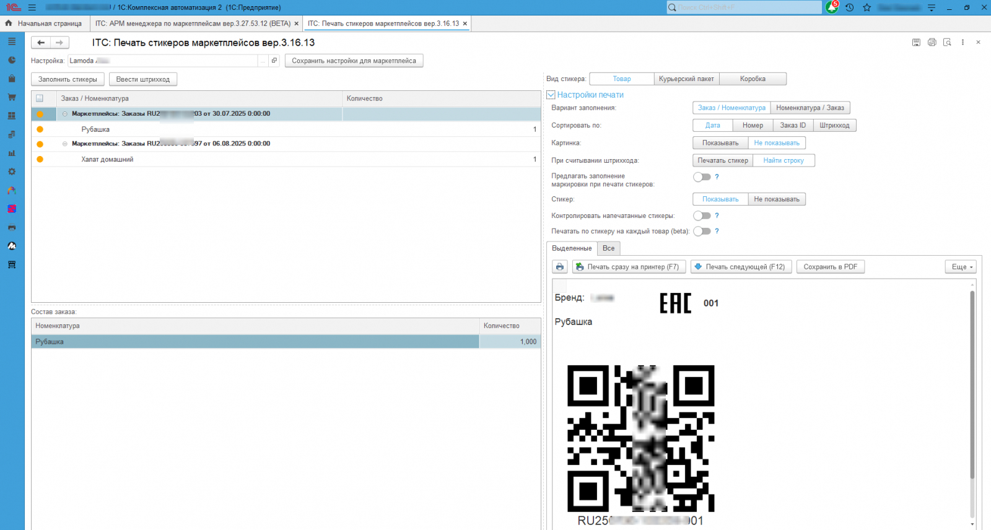
Task: Go back with the left arrow button
Action: [x=41, y=43]
